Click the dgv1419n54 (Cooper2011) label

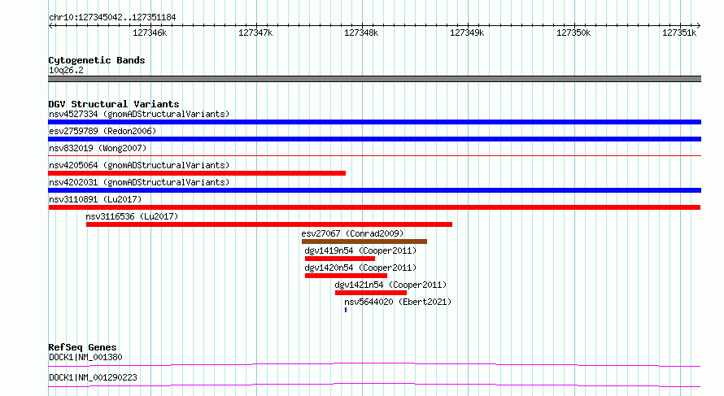(x=360, y=250)
